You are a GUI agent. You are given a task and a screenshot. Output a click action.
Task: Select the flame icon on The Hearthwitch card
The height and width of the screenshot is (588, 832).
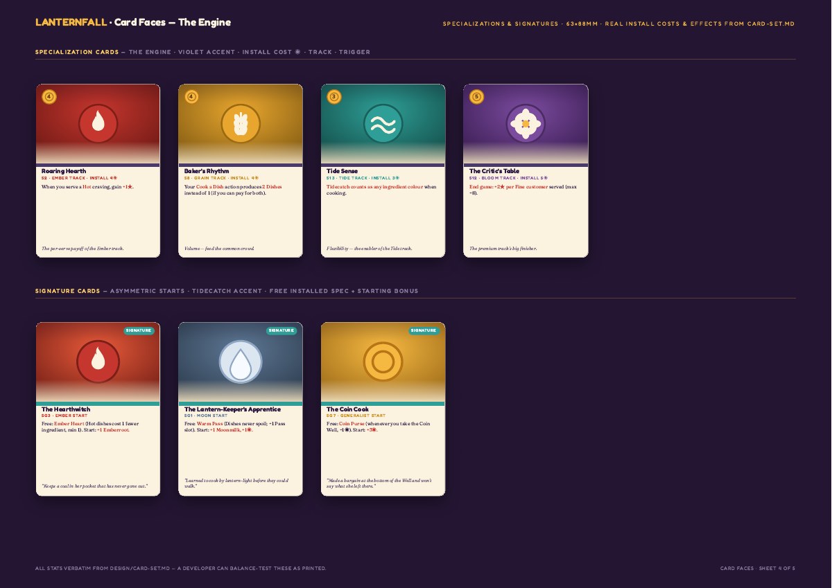[x=98, y=362]
